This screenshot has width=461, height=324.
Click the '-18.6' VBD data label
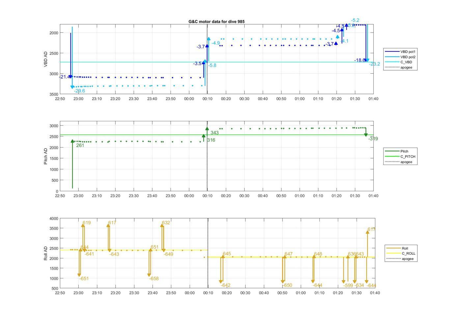(360, 60)
